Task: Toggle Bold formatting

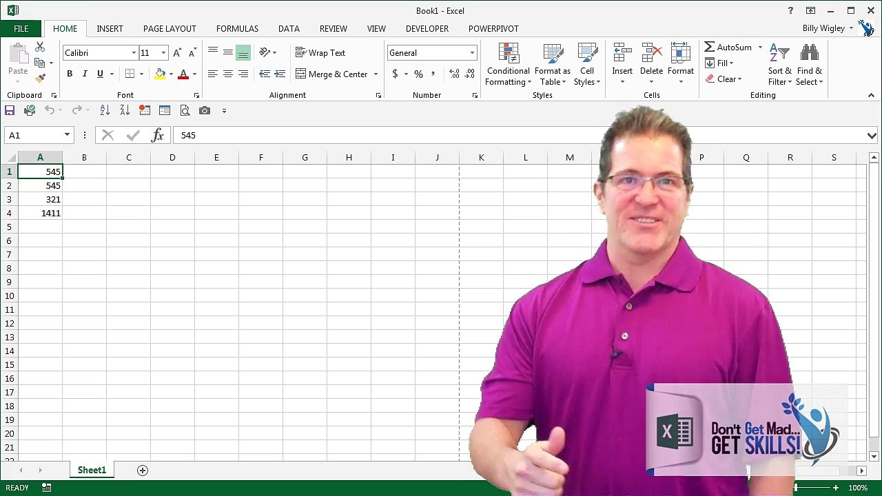Action: point(70,74)
